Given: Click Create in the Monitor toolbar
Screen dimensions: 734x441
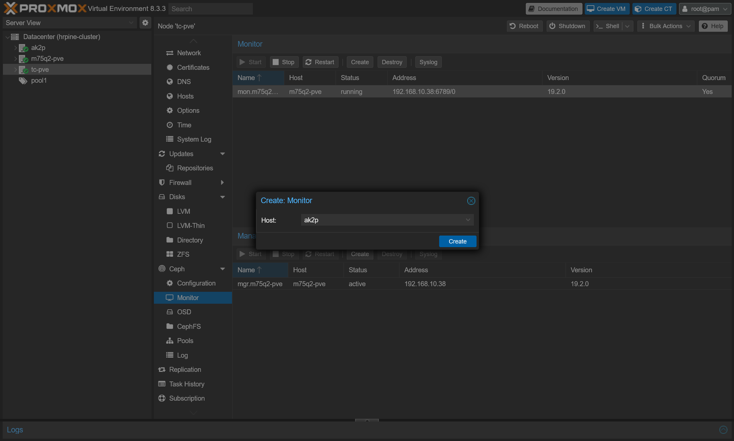Looking at the screenshot, I should click(x=360, y=62).
